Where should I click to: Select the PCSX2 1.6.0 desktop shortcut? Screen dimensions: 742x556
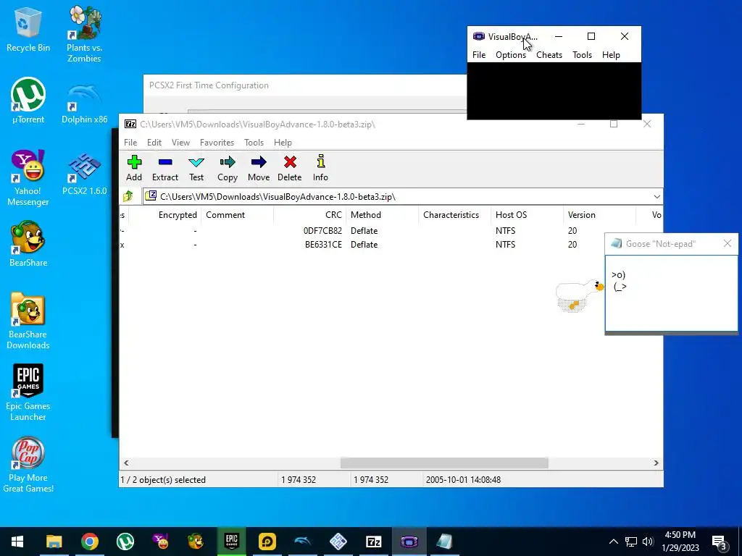pyautogui.click(x=84, y=174)
